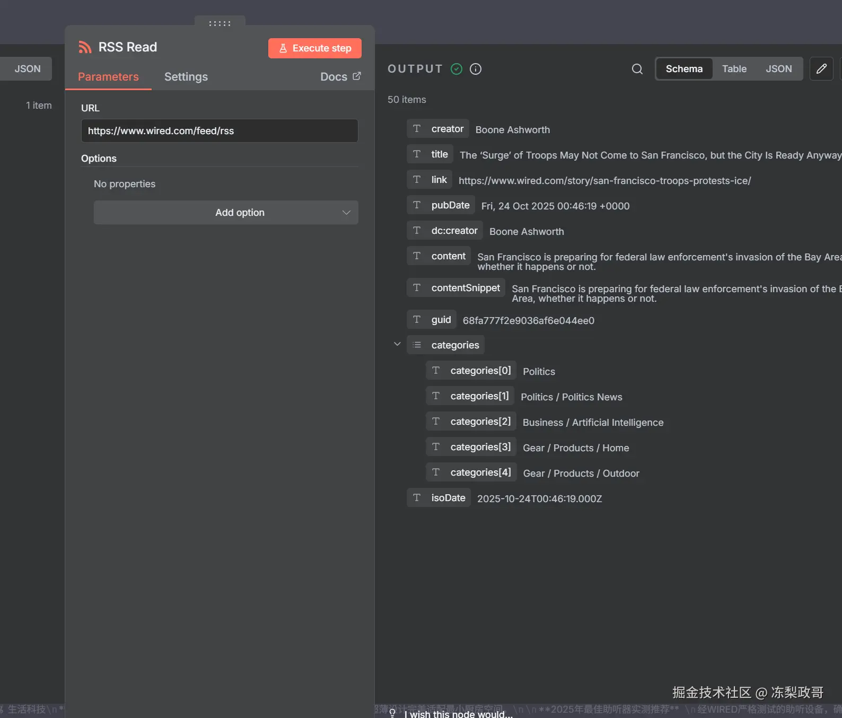Click the output search magnifier icon

(637, 69)
